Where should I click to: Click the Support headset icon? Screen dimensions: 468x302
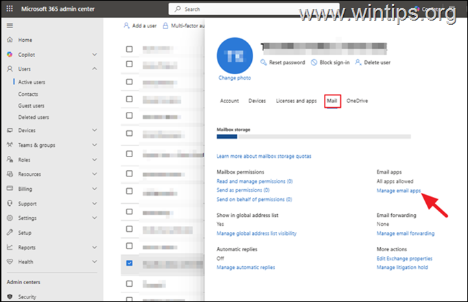tap(10, 203)
